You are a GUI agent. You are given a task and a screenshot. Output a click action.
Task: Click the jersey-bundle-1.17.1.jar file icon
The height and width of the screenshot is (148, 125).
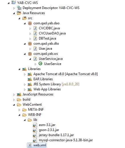[35, 135]
